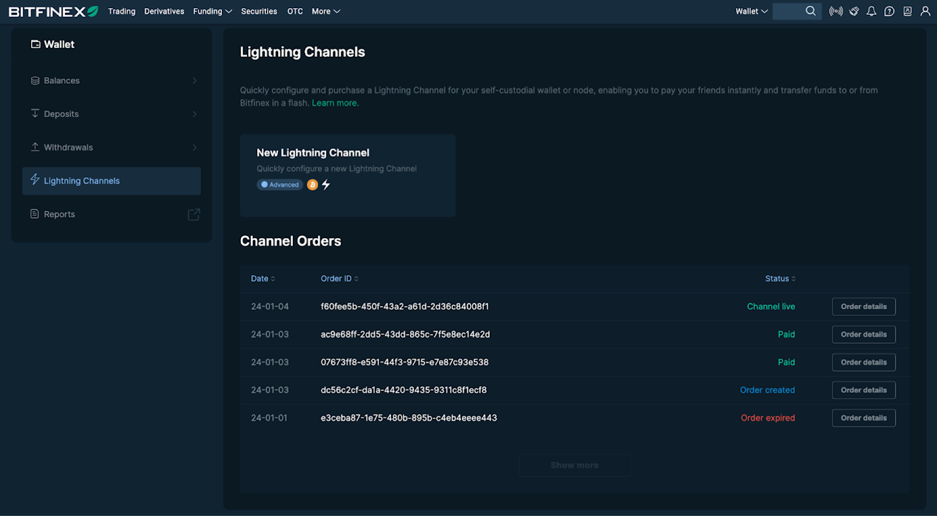Viewport: 937px width, 516px height.
Task: Click the live broadcast status icon
Action: [836, 11]
